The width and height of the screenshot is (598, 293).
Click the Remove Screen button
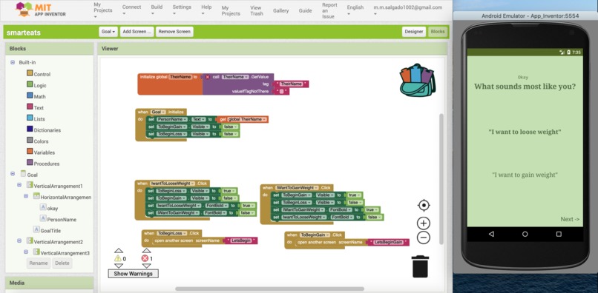174,32
